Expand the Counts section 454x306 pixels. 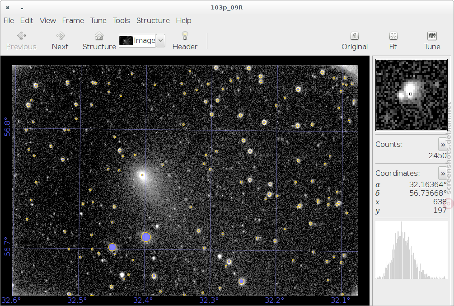click(443, 144)
